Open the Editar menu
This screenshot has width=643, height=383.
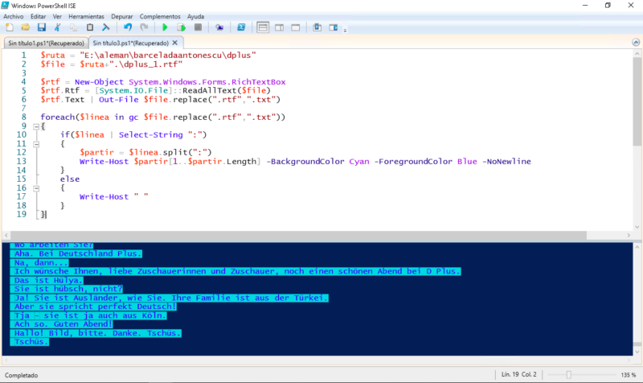(38, 16)
